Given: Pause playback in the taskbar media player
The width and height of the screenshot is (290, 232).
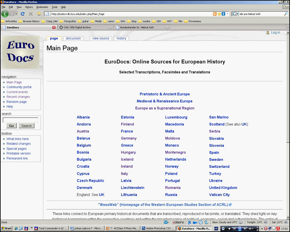Looking at the screenshot, I should [x=240, y=229].
